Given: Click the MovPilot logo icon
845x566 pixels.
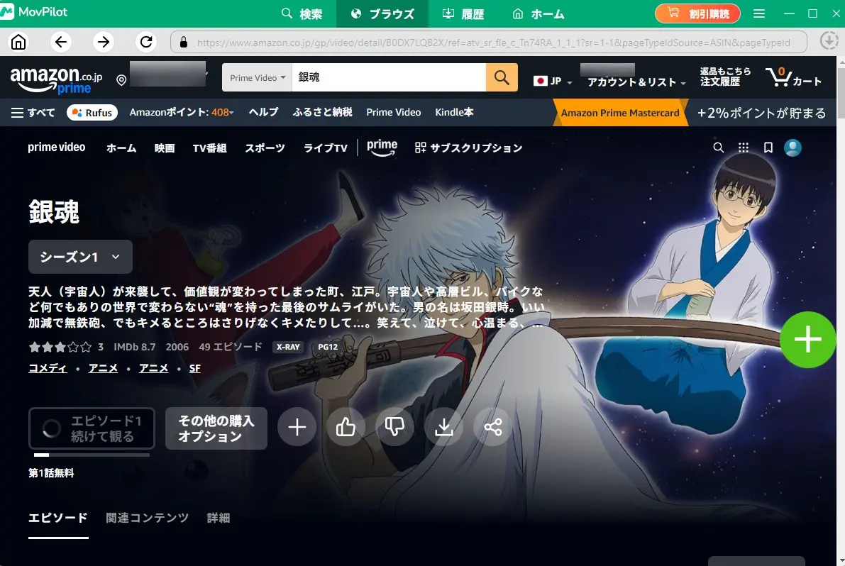Looking at the screenshot, I should coord(7,12).
